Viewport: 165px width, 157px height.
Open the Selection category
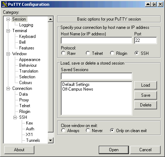[x=27, y=77]
